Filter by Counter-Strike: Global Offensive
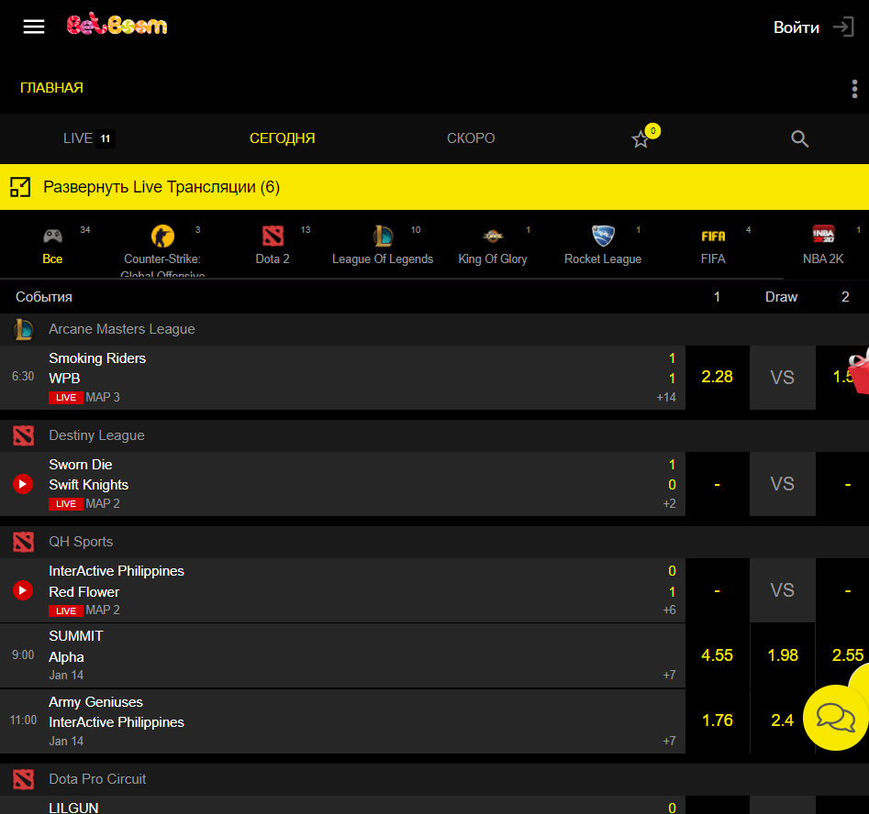 (162, 250)
